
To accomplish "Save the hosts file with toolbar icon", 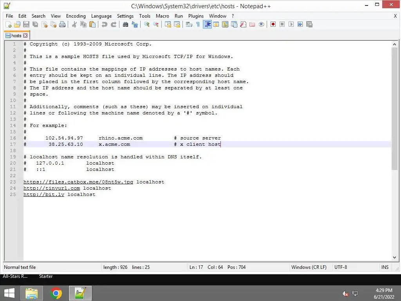I will pos(26,24).
